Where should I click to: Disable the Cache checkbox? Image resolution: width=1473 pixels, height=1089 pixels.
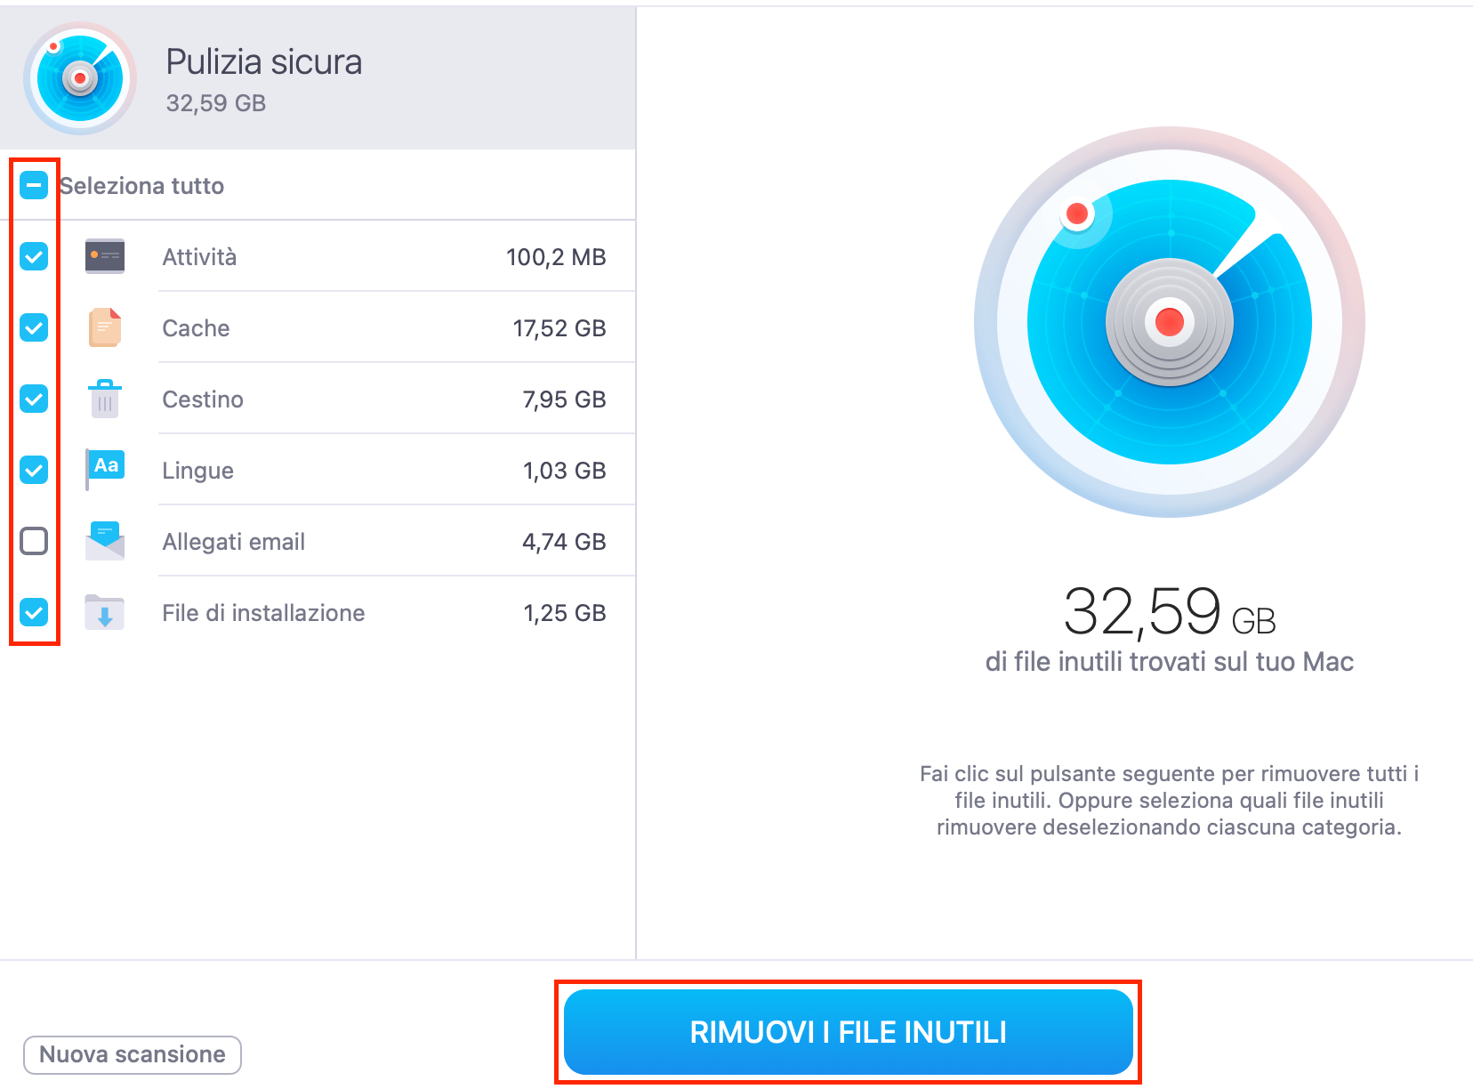point(34,327)
